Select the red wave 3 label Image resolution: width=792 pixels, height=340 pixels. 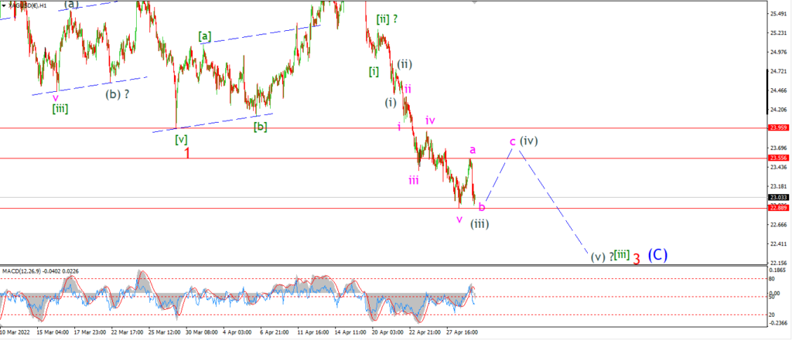coord(637,260)
